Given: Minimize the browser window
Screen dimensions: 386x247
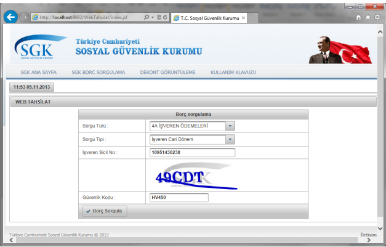Looking at the screenshot, I should [350, 7].
